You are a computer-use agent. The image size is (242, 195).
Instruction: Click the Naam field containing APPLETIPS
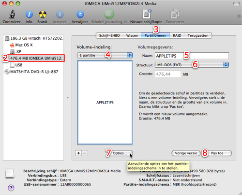192,56
